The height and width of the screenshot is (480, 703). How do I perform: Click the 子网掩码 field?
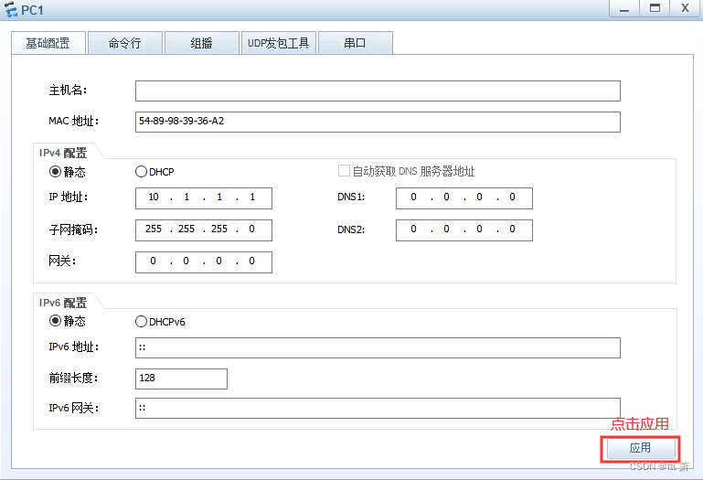coord(204,230)
